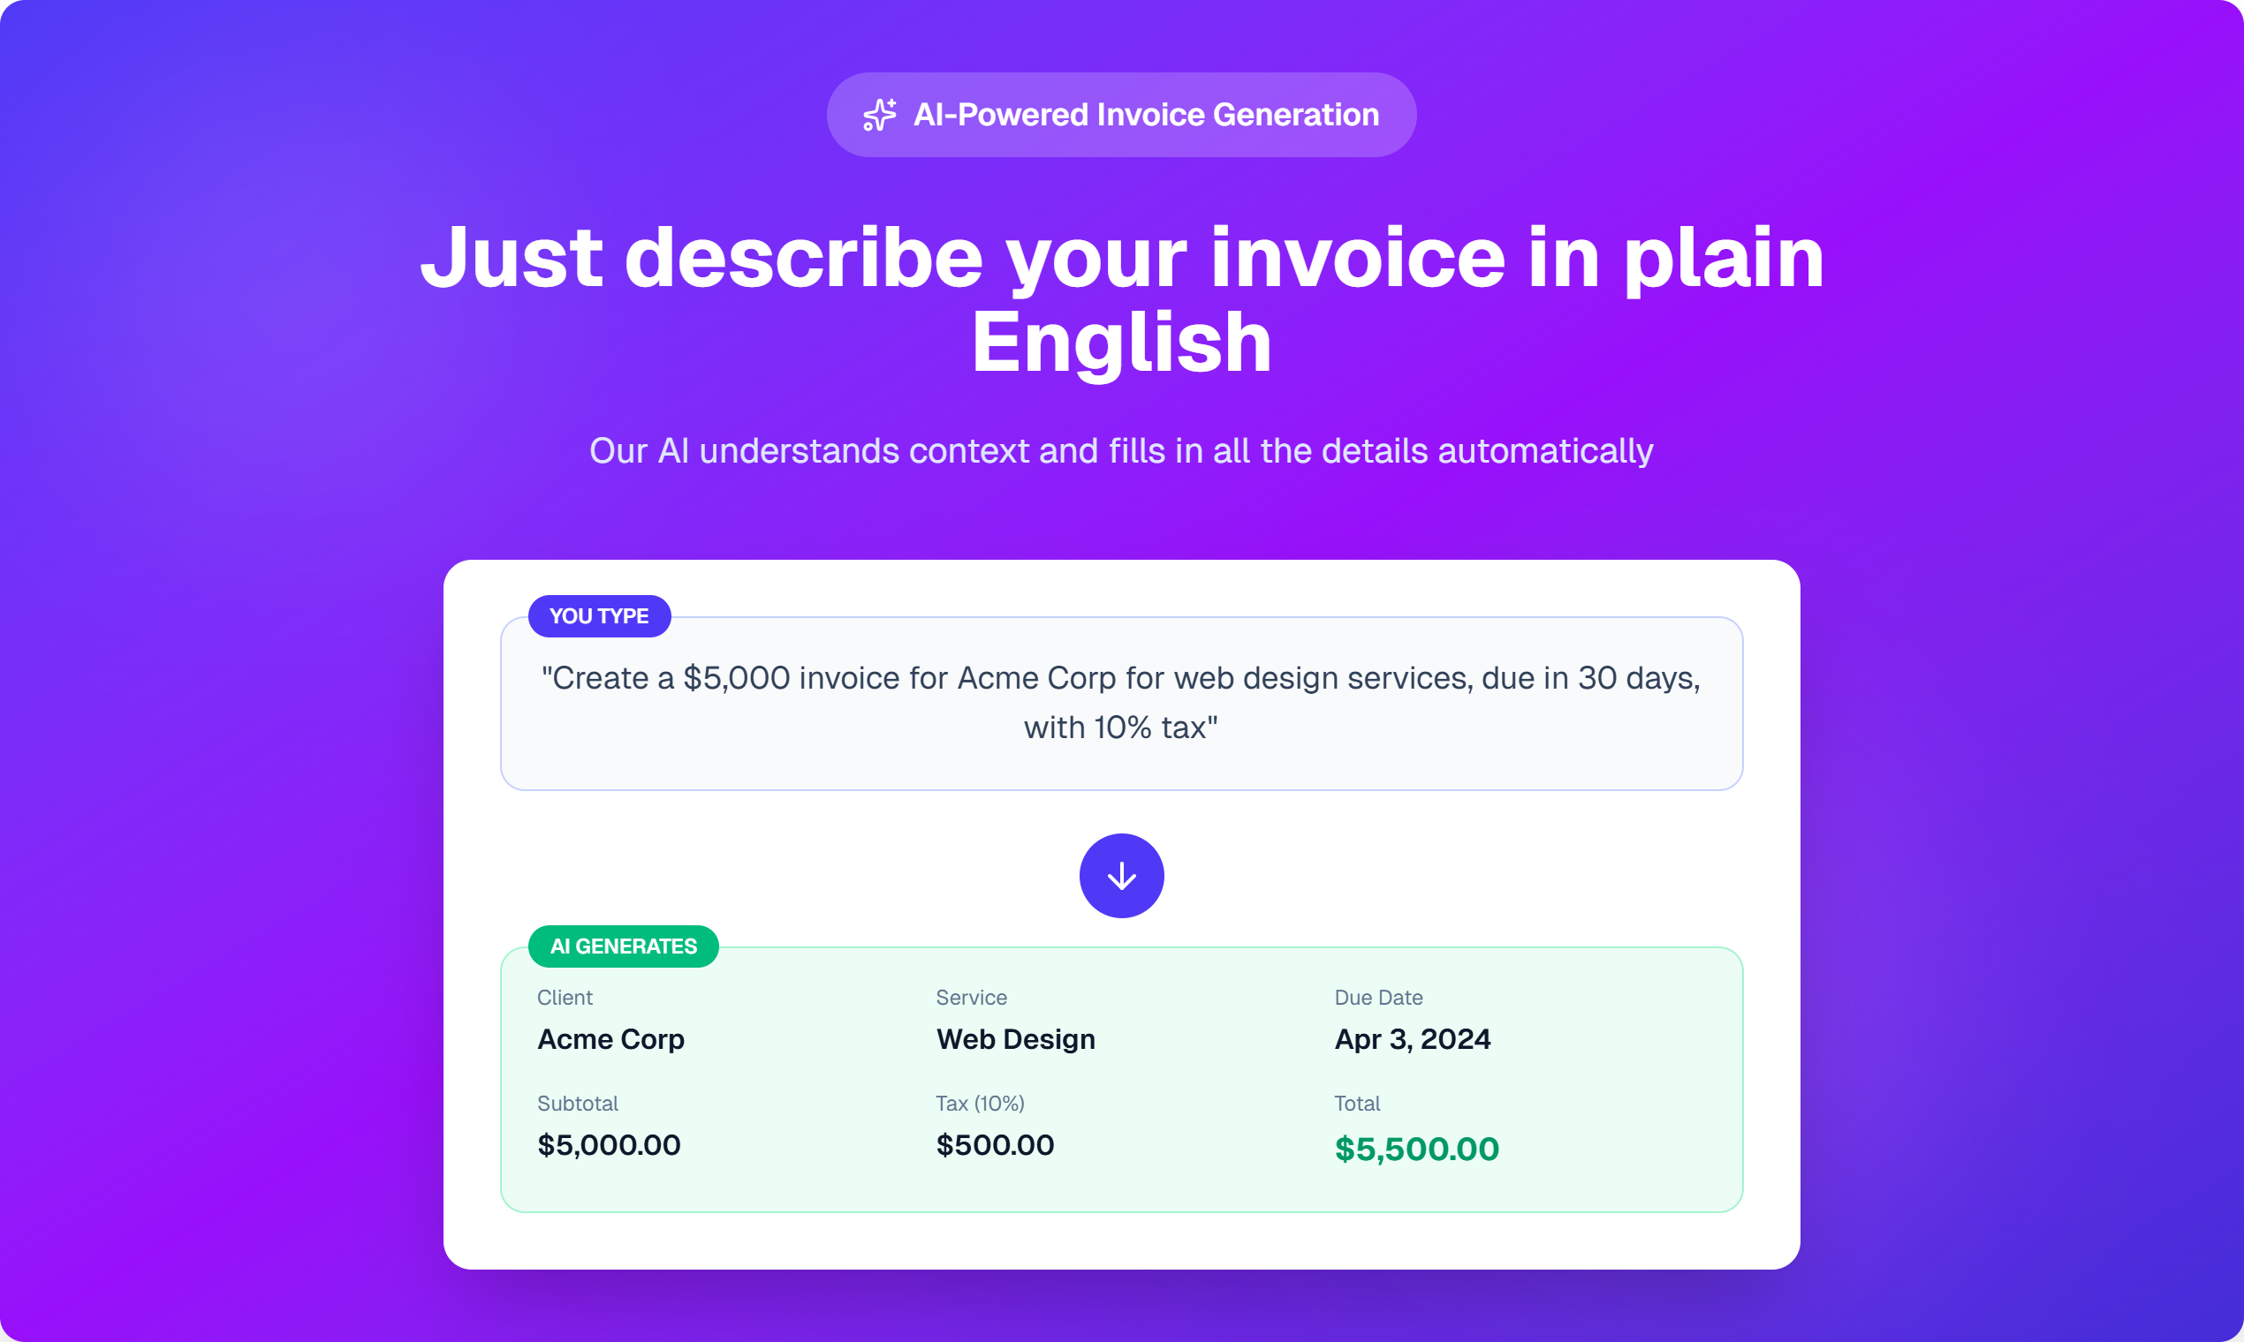Click the subtitle about AI understanding context
Screen dimensions: 2244x1342
1121,450
